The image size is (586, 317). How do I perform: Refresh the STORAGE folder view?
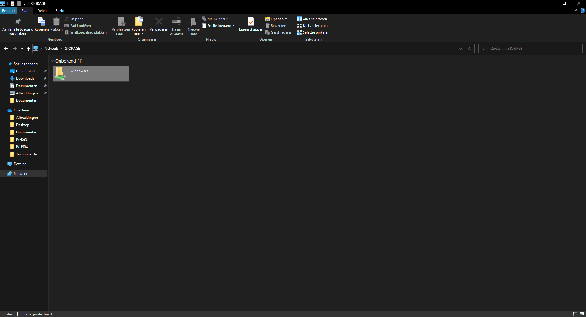click(x=470, y=49)
